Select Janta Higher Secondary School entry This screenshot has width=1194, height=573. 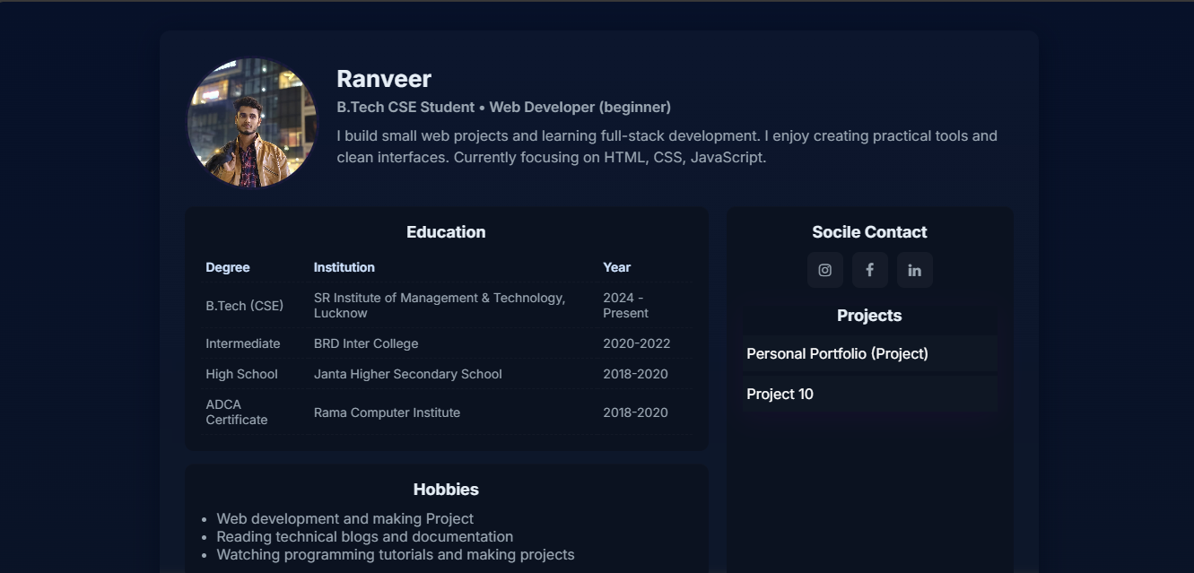tap(407, 374)
